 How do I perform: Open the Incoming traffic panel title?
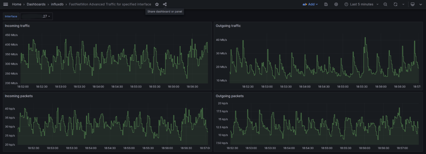tap(17, 26)
